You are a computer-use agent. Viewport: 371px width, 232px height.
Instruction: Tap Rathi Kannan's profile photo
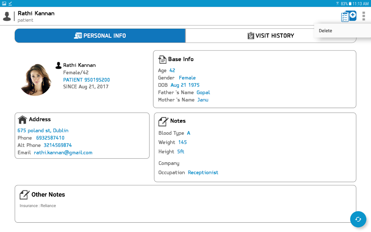point(35,80)
